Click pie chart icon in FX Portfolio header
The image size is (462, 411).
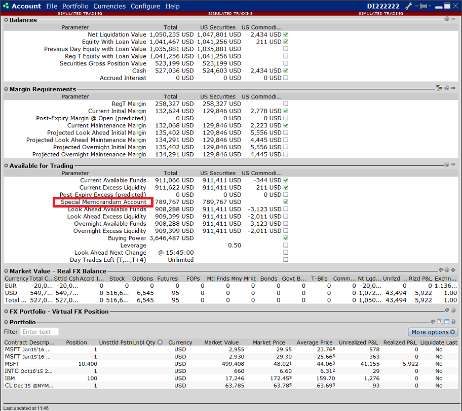tap(447, 311)
